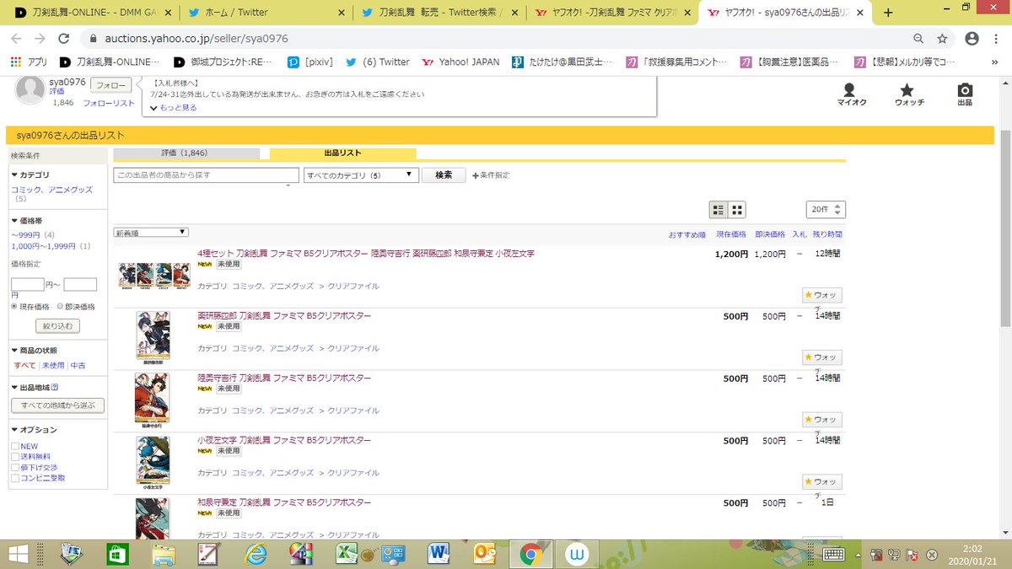Select the 出品リスト tab
1012x569 pixels.
click(342, 153)
